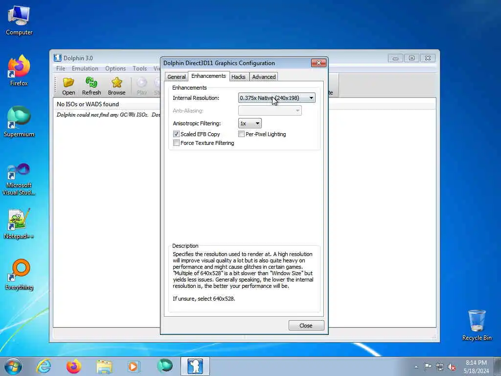Open the Tools menu in Dolphin
501x376 pixels.
pyautogui.click(x=139, y=69)
